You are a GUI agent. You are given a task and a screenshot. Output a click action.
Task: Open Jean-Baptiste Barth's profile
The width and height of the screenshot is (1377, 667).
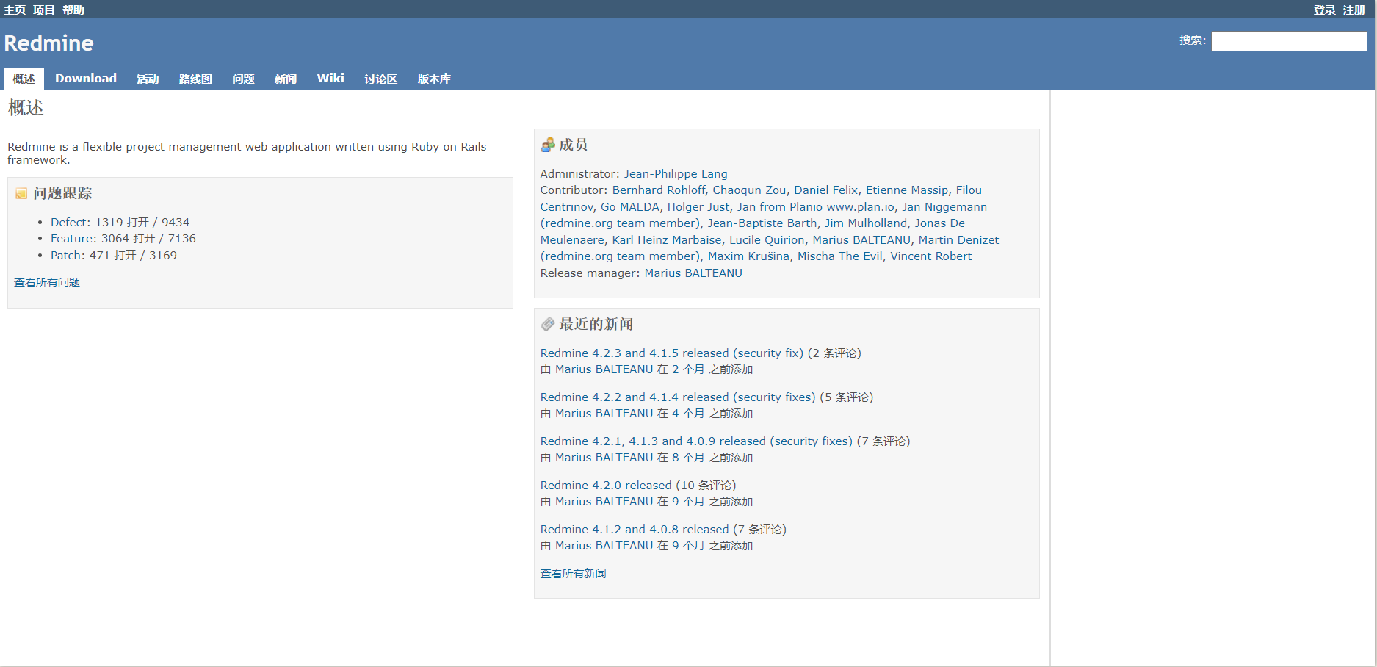[762, 223]
